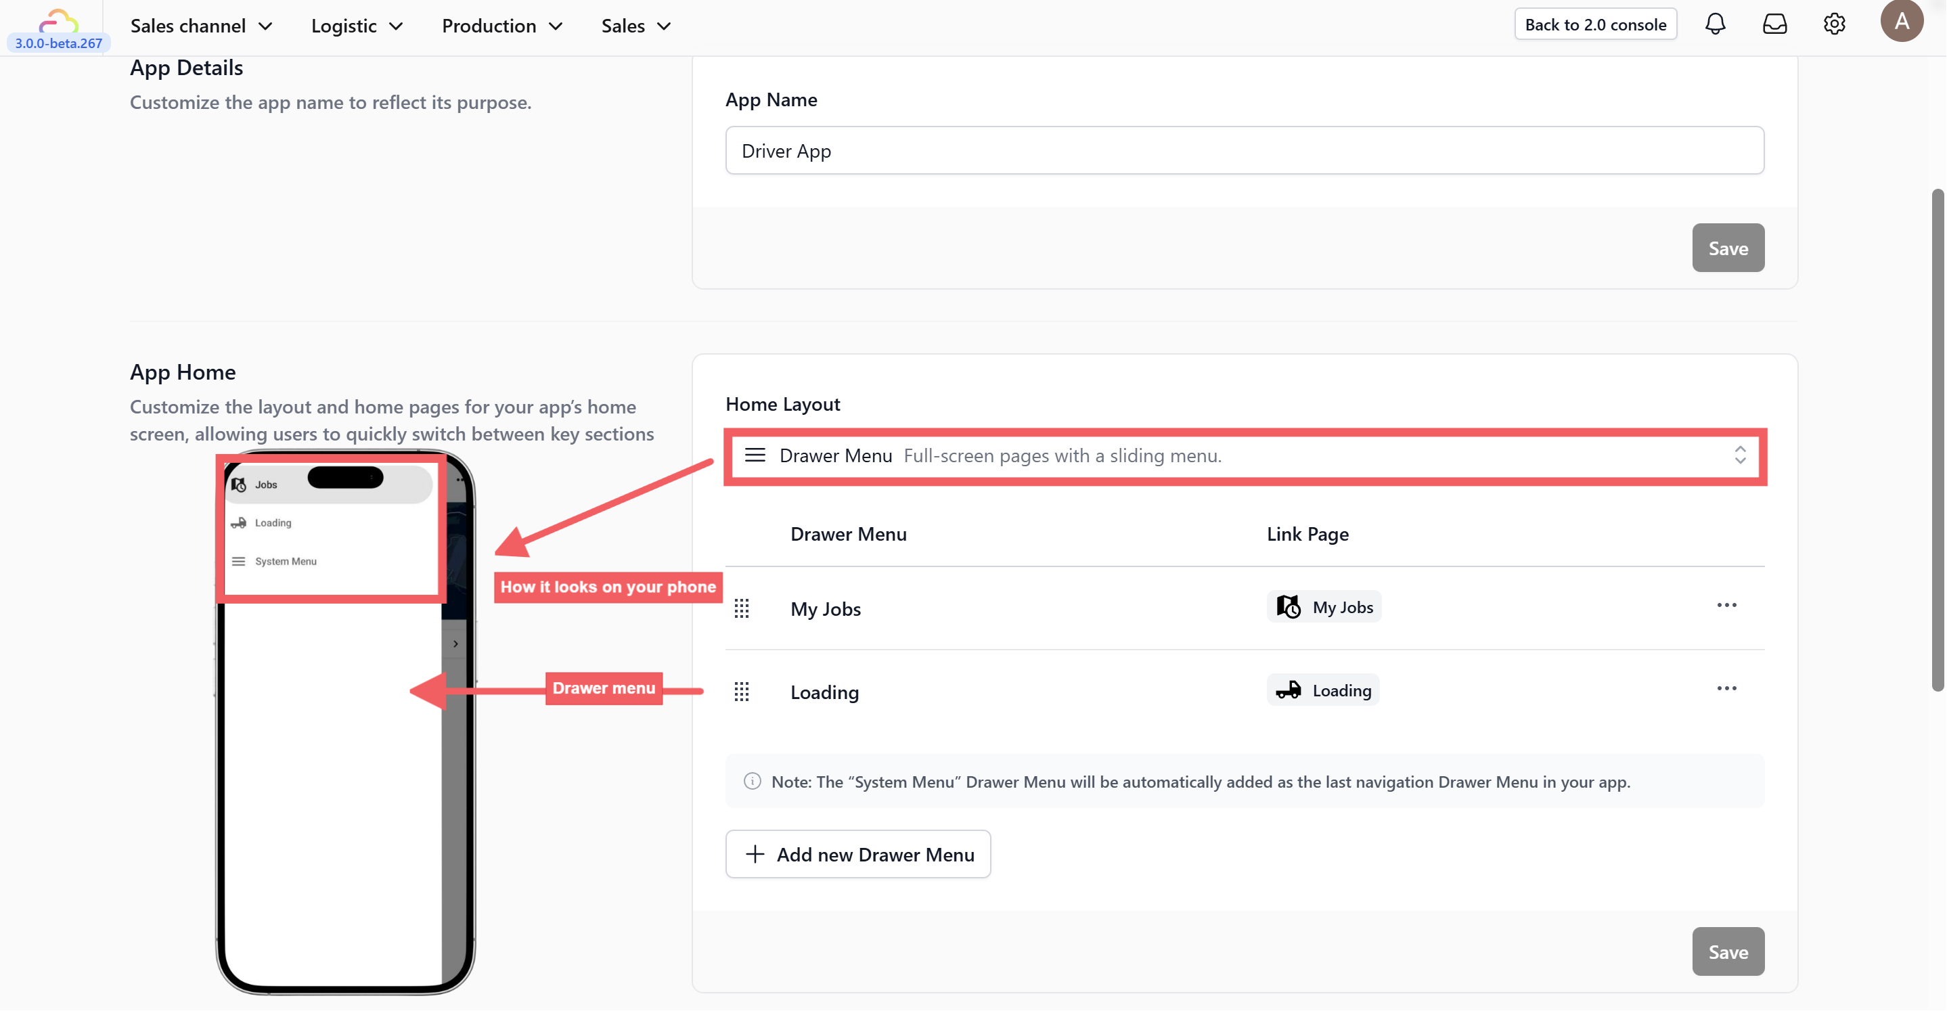The image size is (1947, 1011).
Task: Open three-dot options for My Jobs
Action: point(1726,605)
